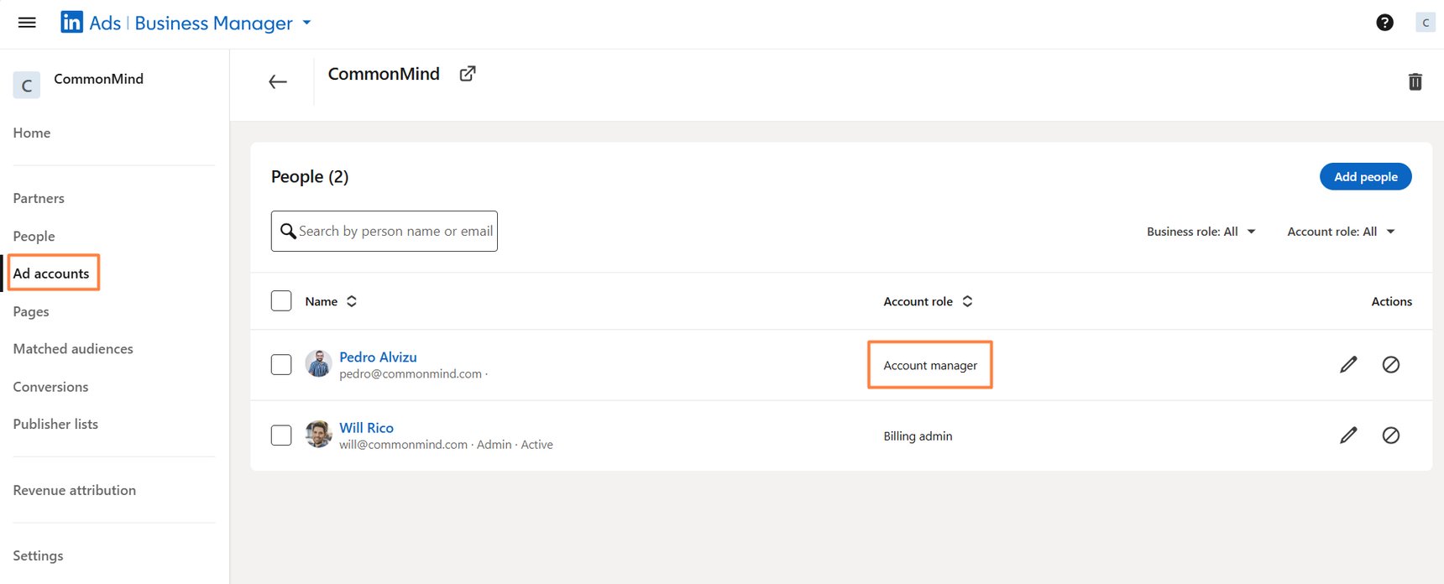Open Pages in sidebar
Screen dimensions: 1444x584
point(31,311)
